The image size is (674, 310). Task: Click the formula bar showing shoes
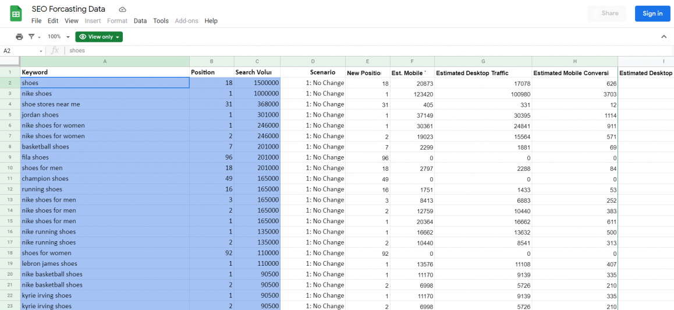[x=370, y=50]
